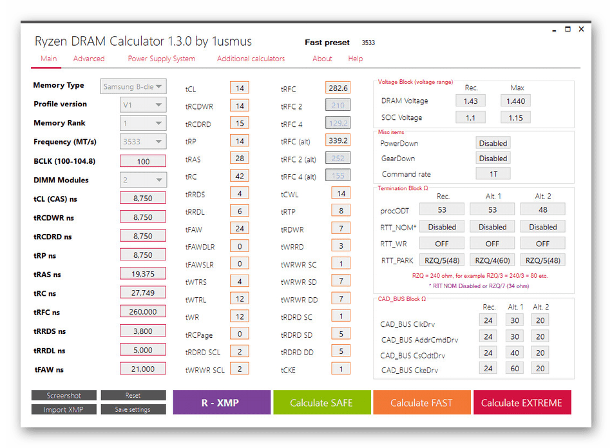612x448 pixels.
Task: Open the Profile version dropdown
Action: pos(143,104)
